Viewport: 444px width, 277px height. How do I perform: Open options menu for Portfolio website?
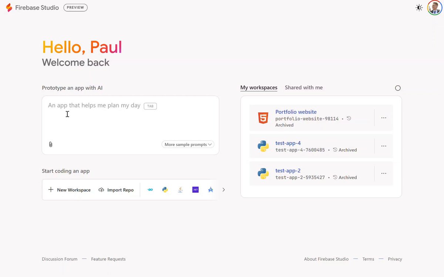click(384, 118)
